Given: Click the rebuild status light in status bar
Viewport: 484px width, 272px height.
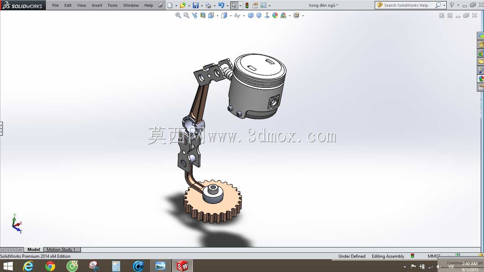Looking at the screenshot, I should [412, 256].
